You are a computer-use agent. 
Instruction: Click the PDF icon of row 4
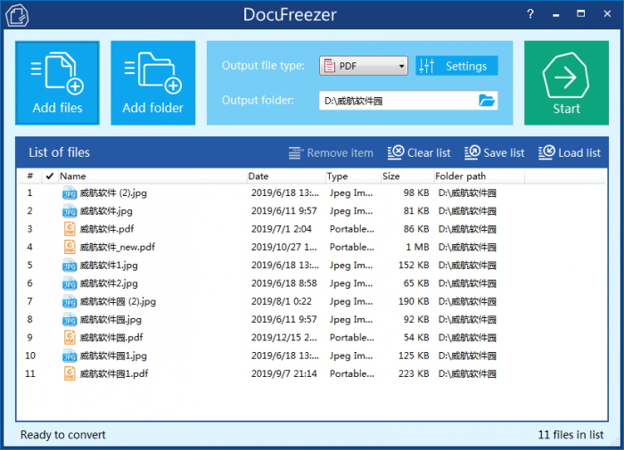click(x=70, y=247)
